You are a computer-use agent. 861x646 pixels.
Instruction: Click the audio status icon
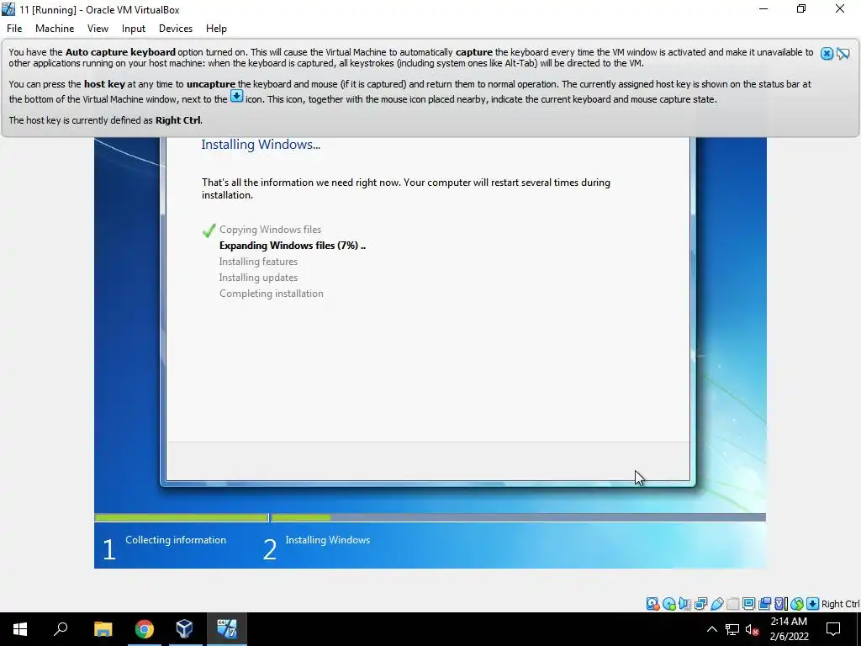click(x=684, y=604)
